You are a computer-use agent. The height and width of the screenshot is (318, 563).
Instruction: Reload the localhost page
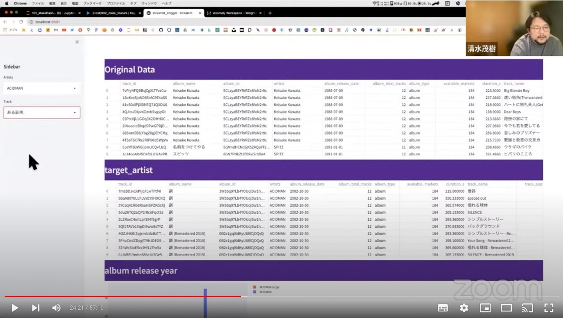tap(21, 22)
